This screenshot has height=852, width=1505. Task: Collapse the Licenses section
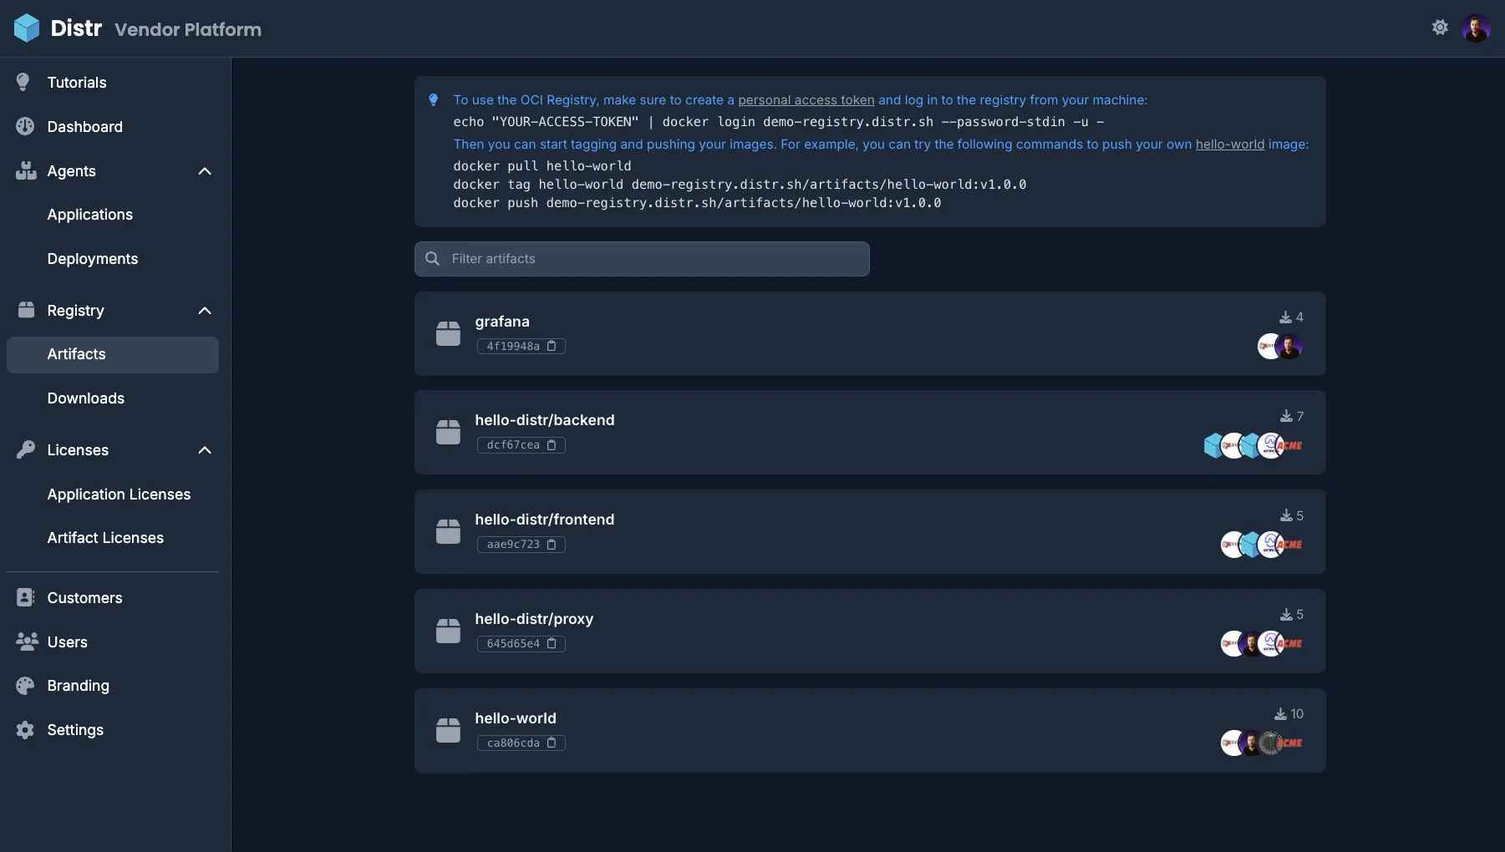(205, 449)
